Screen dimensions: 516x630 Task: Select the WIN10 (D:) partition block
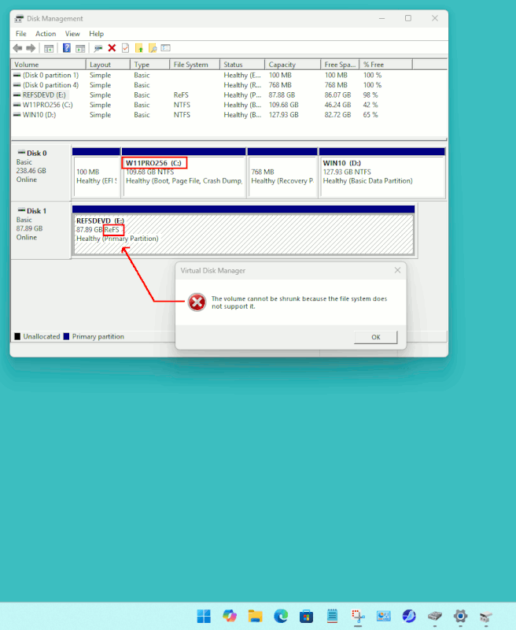pyautogui.click(x=382, y=172)
